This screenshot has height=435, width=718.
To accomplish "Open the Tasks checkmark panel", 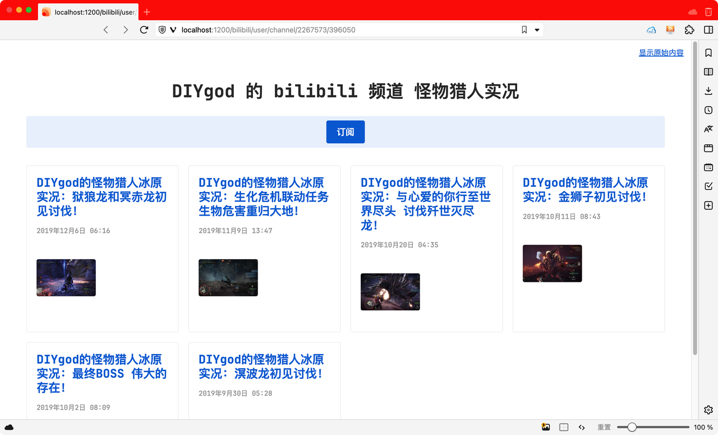I will click(708, 186).
